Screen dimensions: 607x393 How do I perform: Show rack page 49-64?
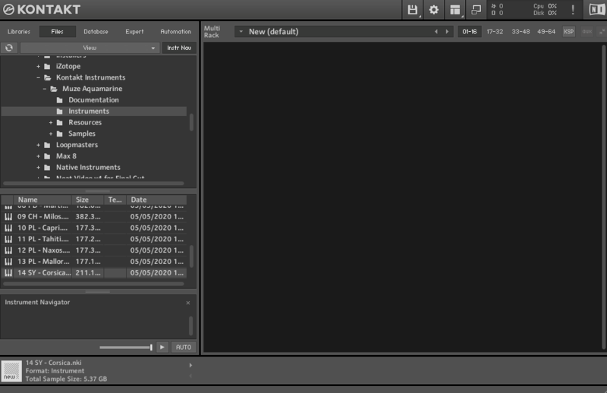pos(546,32)
